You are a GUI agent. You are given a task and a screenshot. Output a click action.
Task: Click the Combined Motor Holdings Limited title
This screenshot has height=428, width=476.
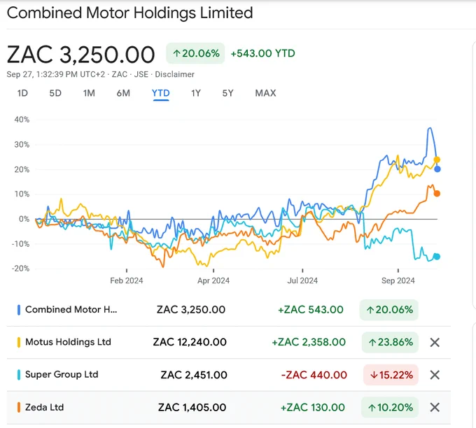pos(130,13)
